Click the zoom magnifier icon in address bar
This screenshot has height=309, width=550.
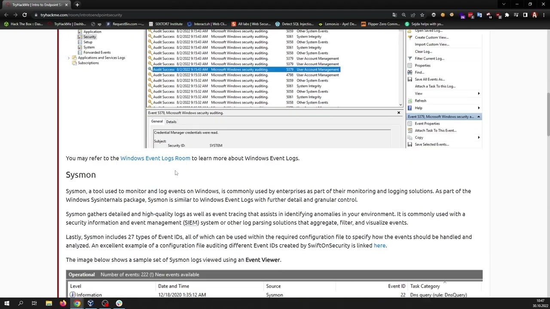[404, 15]
